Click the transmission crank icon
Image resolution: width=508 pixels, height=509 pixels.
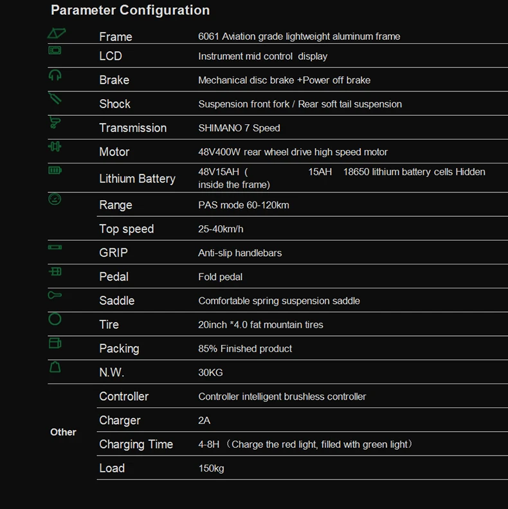(55, 122)
